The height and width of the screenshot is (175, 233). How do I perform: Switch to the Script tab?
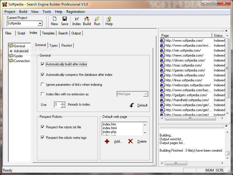21,33
